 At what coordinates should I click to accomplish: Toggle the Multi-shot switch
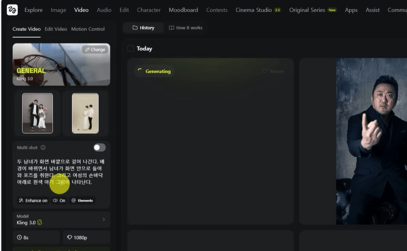(99, 148)
